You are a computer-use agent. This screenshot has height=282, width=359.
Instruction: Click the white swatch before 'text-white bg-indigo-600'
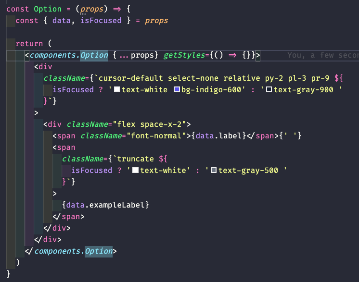tap(117, 89)
